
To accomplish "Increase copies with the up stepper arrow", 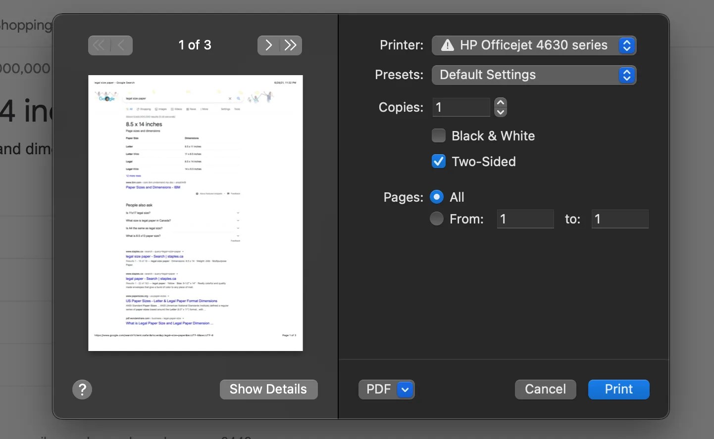I will (x=501, y=102).
